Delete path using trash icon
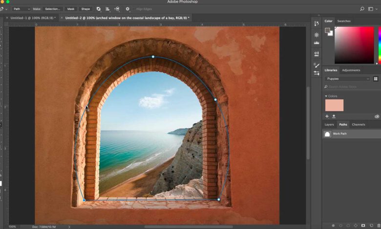 point(378,226)
